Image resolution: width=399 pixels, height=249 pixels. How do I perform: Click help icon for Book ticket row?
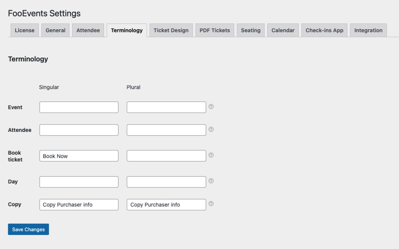[211, 155]
